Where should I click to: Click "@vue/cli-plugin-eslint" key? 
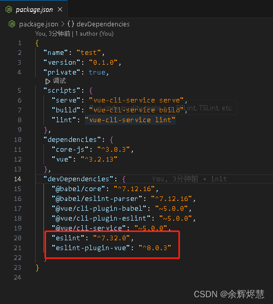[x=101, y=219]
